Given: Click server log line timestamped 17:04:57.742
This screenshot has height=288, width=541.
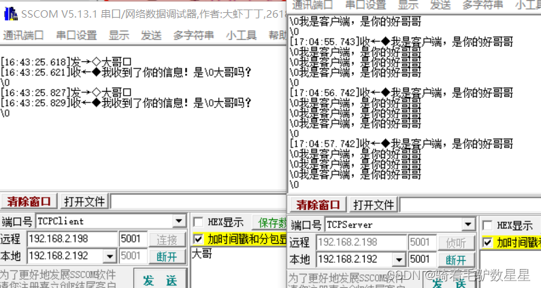Looking at the screenshot, I should click(401, 144).
